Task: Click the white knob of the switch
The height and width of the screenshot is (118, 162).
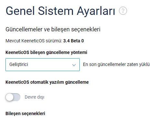Action: coord(9,97)
